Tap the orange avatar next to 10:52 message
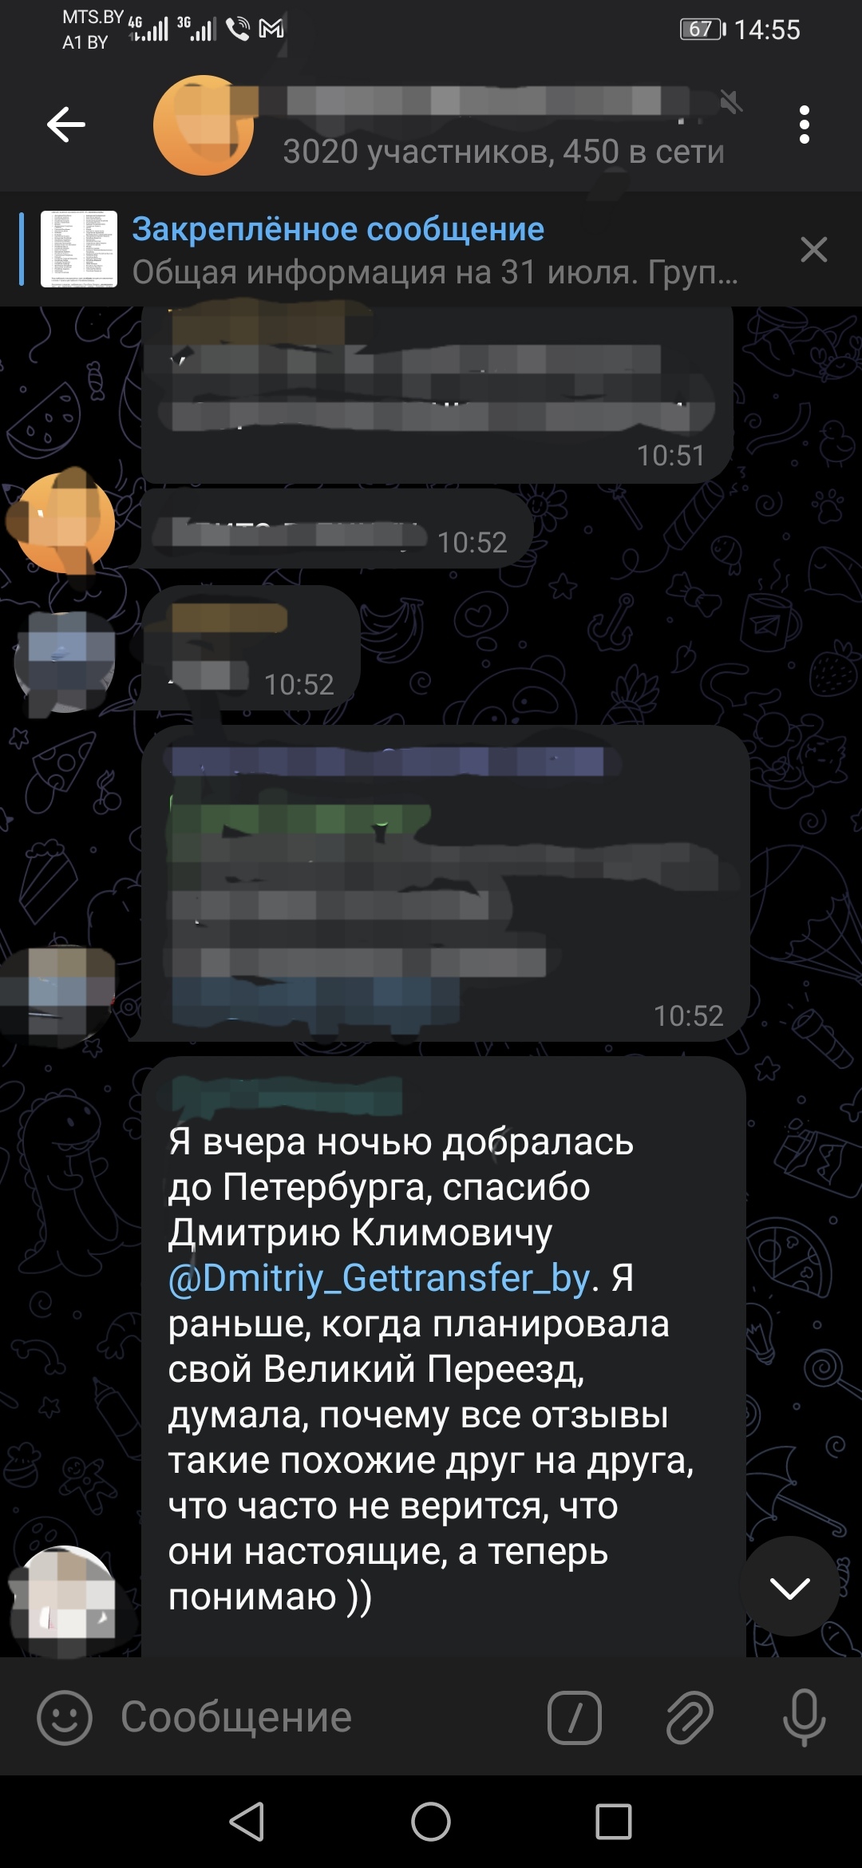Viewport: 862px width, 1868px height. tap(65, 523)
